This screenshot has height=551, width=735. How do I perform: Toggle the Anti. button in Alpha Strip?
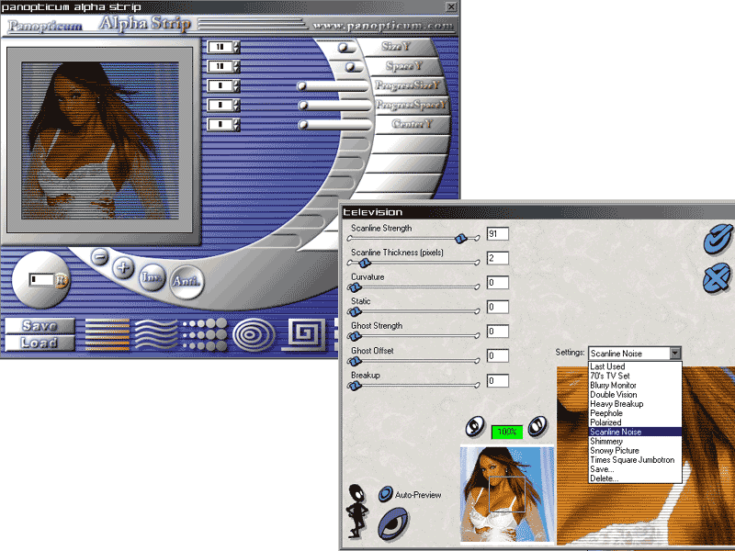click(x=187, y=280)
